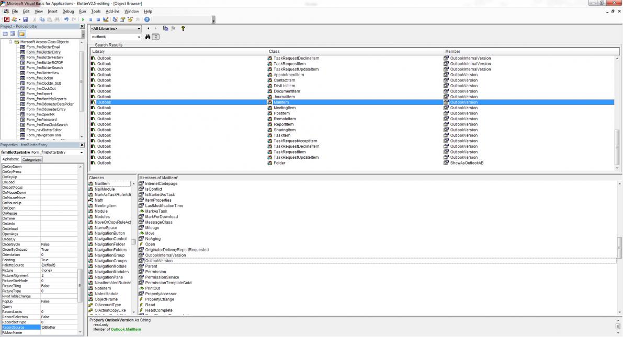Select the OrderByOnLoad property row
Viewport: 623px width, 337px height.
[x=40, y=250]
